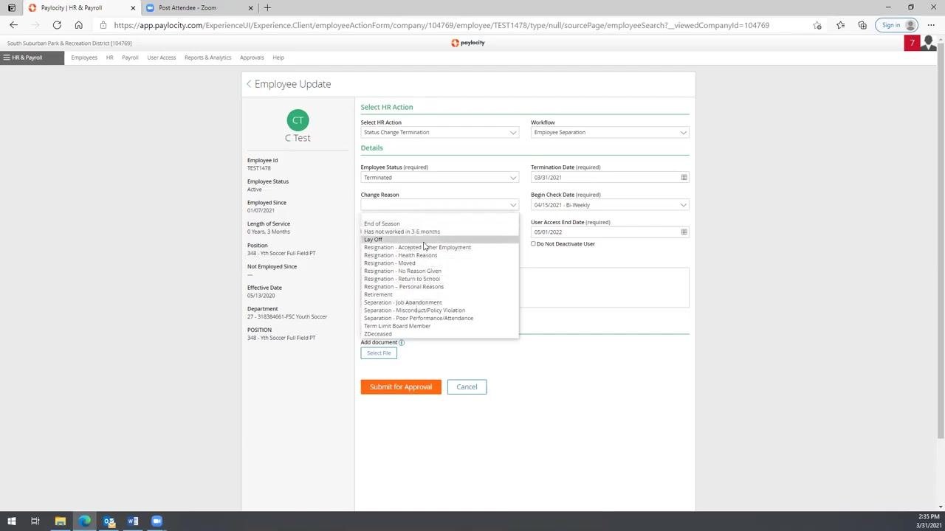945x531 pixels.
Task: Expand the Select HR Action dropdown
Action: click(x=440, y=133)
